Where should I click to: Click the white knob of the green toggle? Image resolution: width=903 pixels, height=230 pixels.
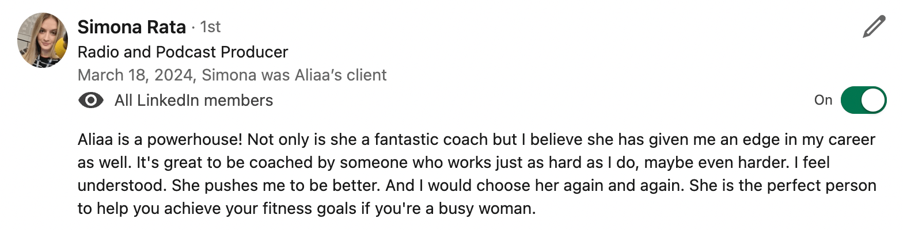[x=873, y=100]
